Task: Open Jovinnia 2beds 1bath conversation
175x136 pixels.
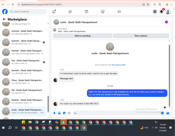Action: coord(24,32)
